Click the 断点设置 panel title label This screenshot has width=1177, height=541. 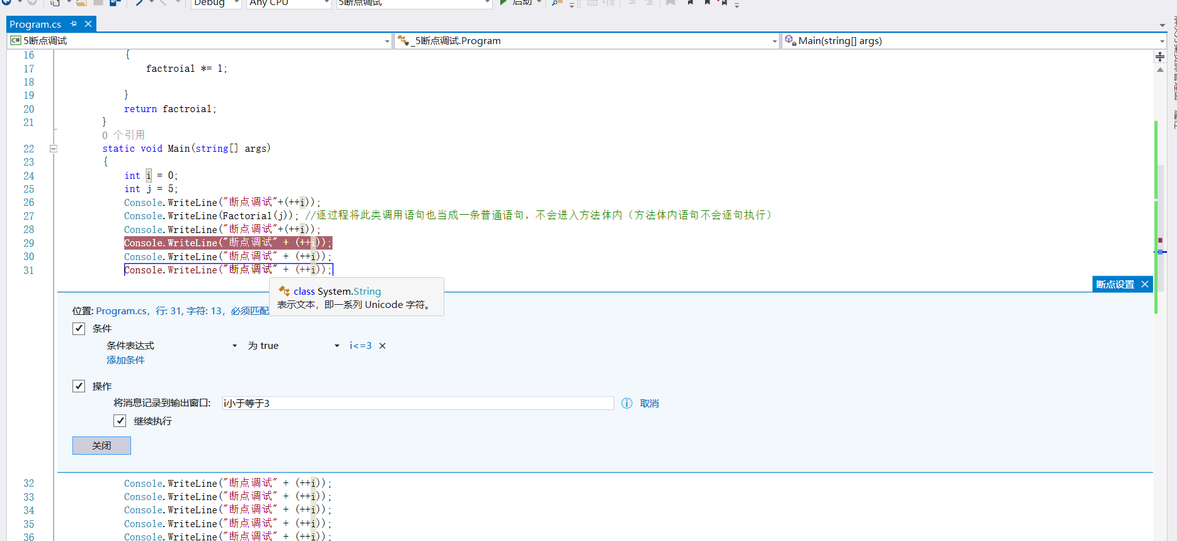point(1115,284)
